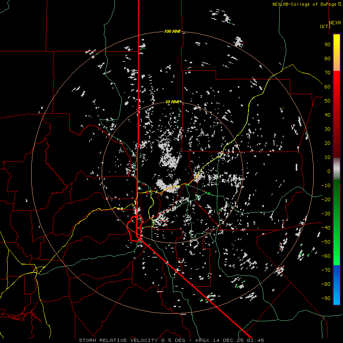Click the 10 value on velocity scale

327,157
